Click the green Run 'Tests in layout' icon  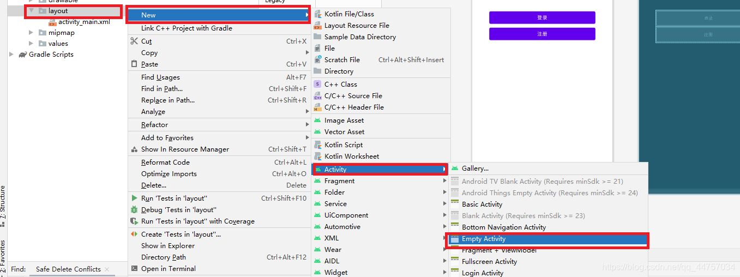point(134,198)
